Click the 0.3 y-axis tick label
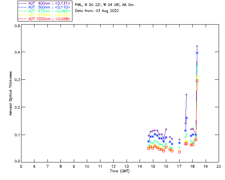225x180 pixels. tap(17, 80)
